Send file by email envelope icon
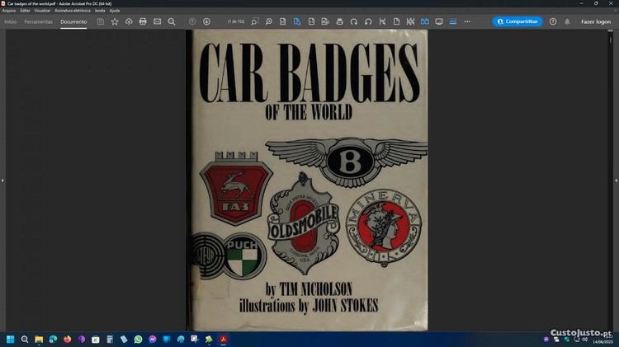Image resolution: width=619 pixels, height=347 pixels. pos(157,21)
